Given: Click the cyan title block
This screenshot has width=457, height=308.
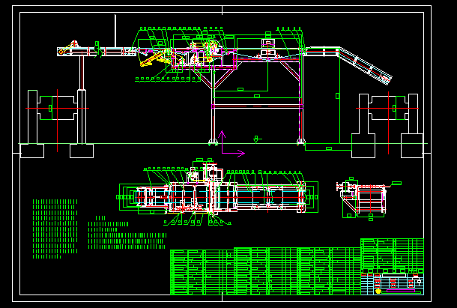Looking at the screenshot, I should pyautogui.click(x=392, y=284).
